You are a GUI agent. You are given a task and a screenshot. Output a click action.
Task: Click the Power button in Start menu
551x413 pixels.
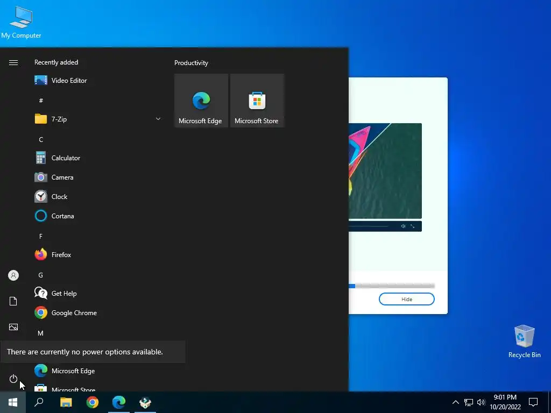13,379
